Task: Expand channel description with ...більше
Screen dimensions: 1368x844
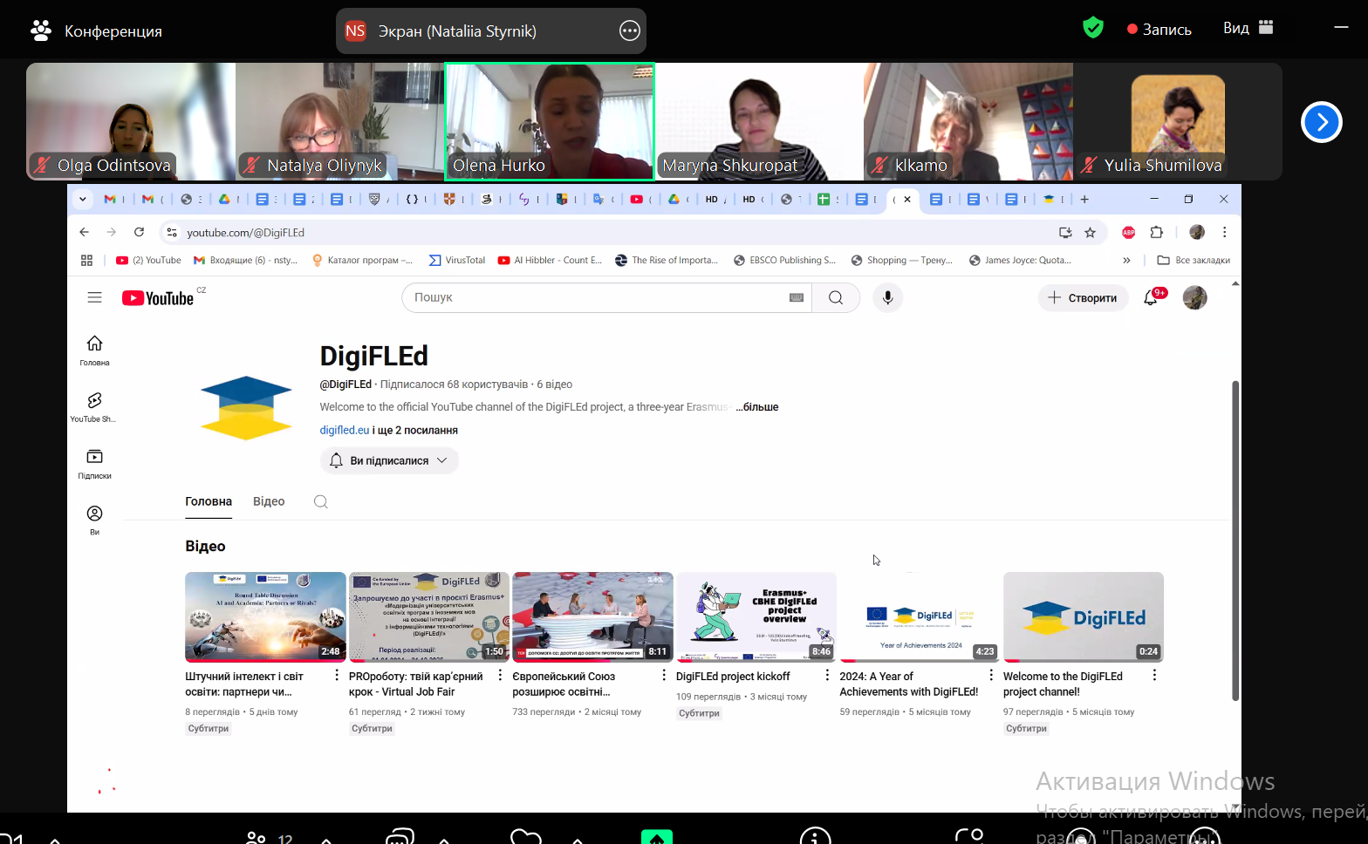Action: [x=756, y=407]
